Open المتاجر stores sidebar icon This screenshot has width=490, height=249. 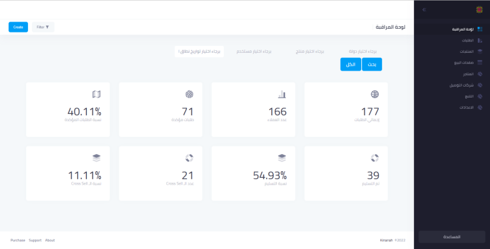pyautogui.click(x=480, y=74)
